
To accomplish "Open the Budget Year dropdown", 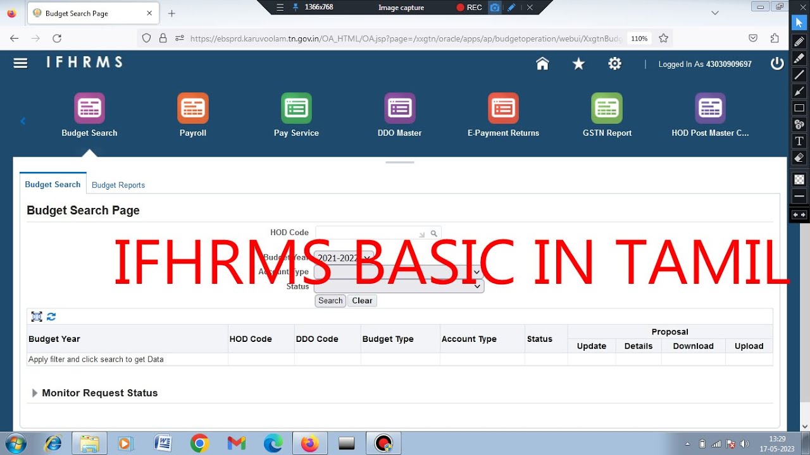I will tap(344, 258).
